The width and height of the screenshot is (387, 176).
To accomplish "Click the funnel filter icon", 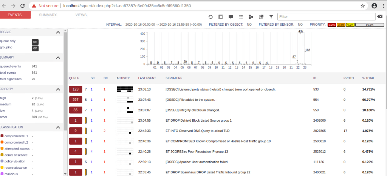I will (x=271, y=17).
